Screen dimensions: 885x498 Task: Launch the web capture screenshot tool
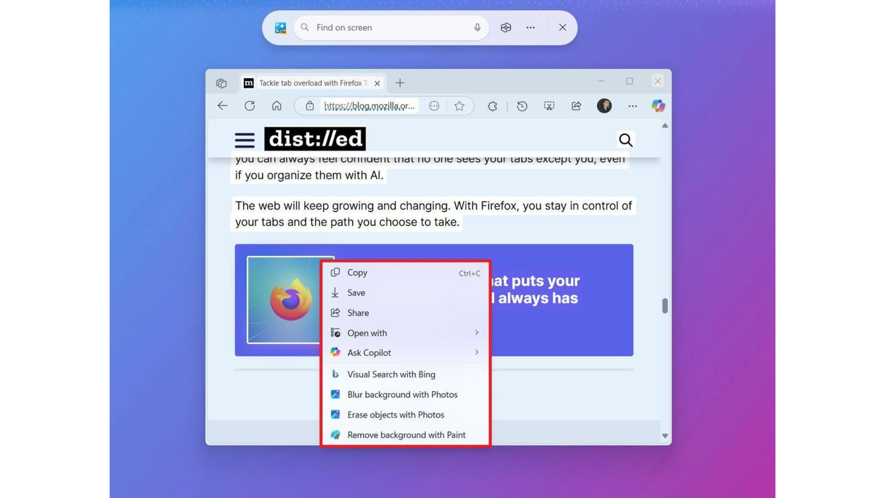click(x=549, y=106)
